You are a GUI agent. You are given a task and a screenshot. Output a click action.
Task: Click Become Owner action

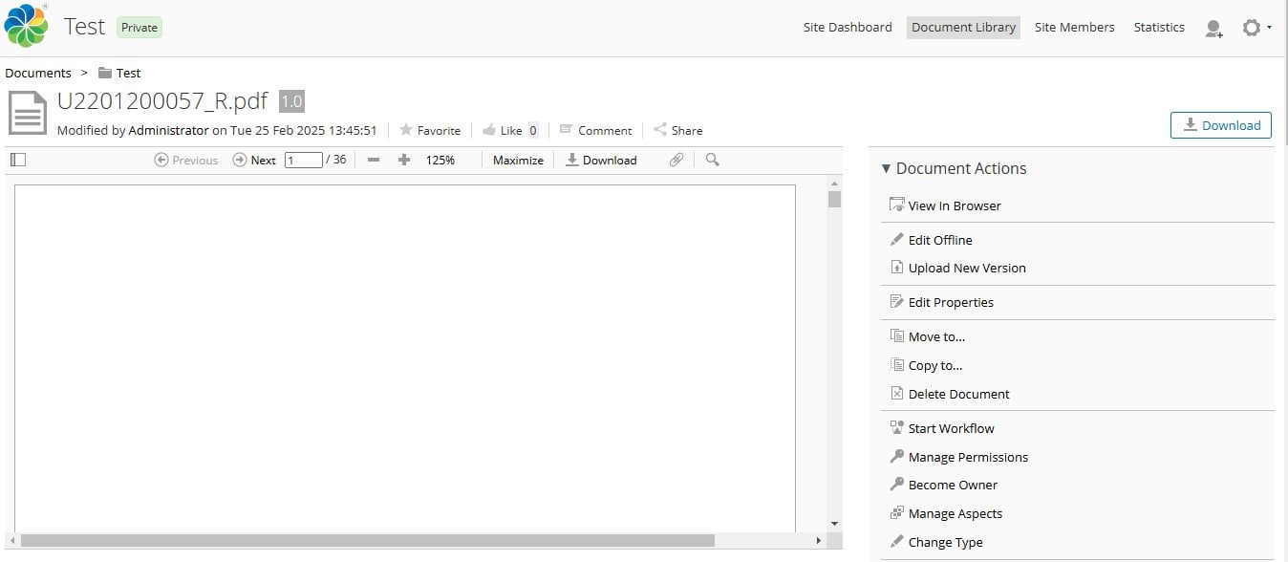coord(943,485)
